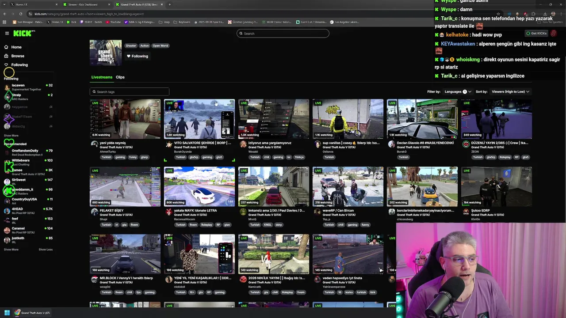Click 'KNGL' tag under Imkansiz ama stream
This screenshot has height=318, width=566.
click(x=268, y=225)
